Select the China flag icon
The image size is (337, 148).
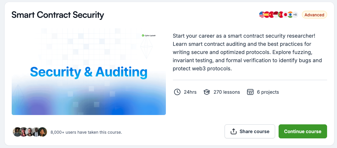point(271,15)
